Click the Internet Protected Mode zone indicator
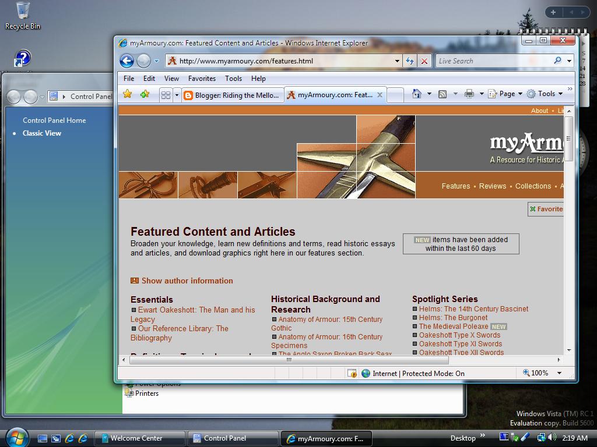 pos(413,373)
